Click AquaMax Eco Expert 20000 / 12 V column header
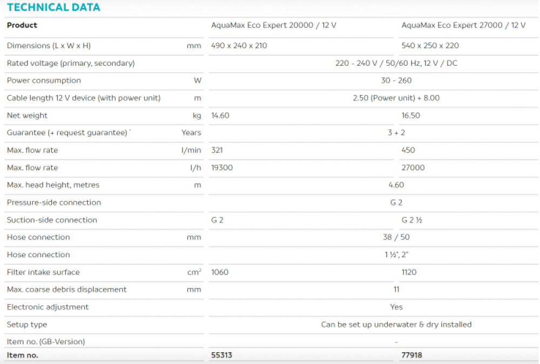The width and height of the screenshot is (540, 364). [273, 25]
